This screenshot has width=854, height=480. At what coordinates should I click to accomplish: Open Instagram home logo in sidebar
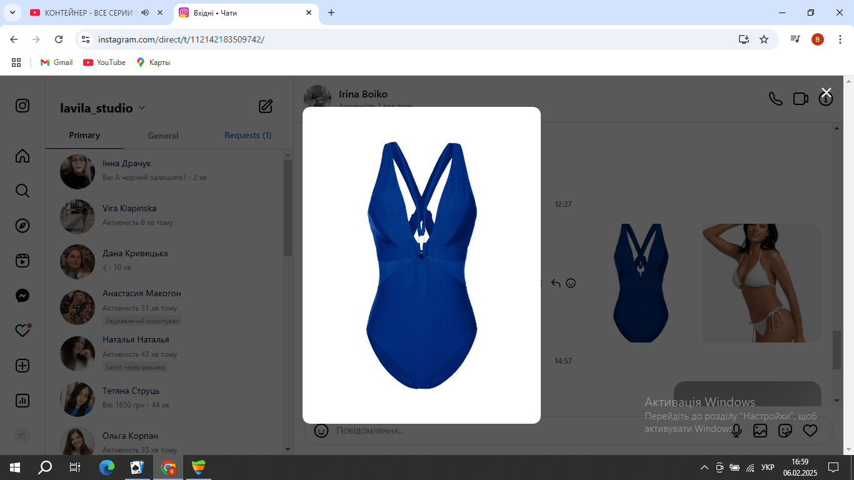coord(23,106)
